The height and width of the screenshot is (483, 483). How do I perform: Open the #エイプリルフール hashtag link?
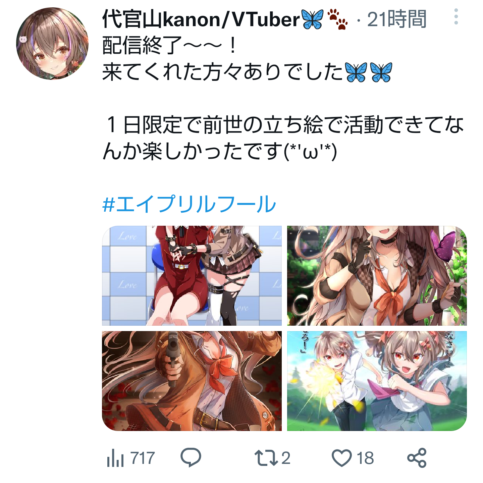click(x=189, y=204)
